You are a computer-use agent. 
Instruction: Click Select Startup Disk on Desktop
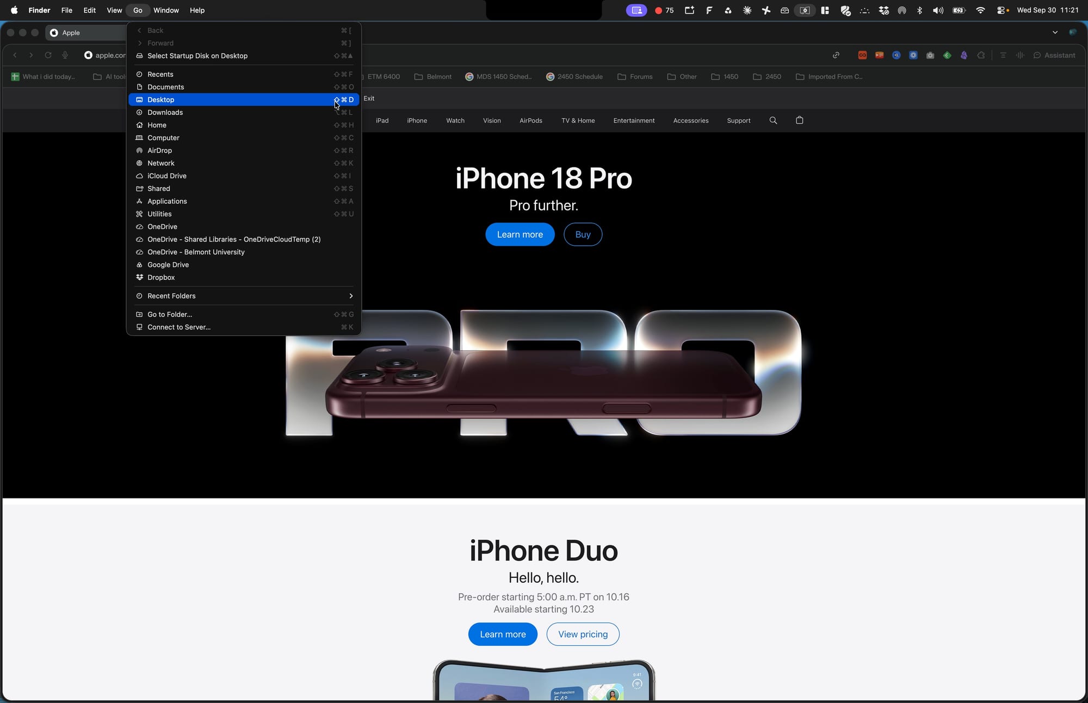pyautogui.click(x=244, y=56)
